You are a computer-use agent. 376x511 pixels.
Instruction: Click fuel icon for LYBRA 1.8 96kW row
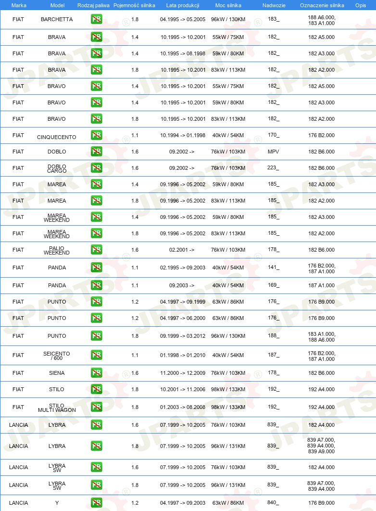tap(96, 446)
